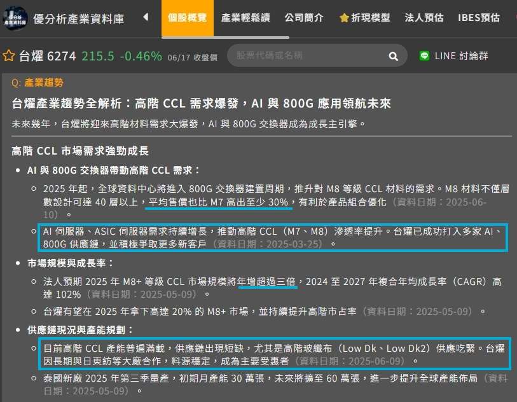
Task: Click the -0.46% price change value
Action: coord(141,56)
